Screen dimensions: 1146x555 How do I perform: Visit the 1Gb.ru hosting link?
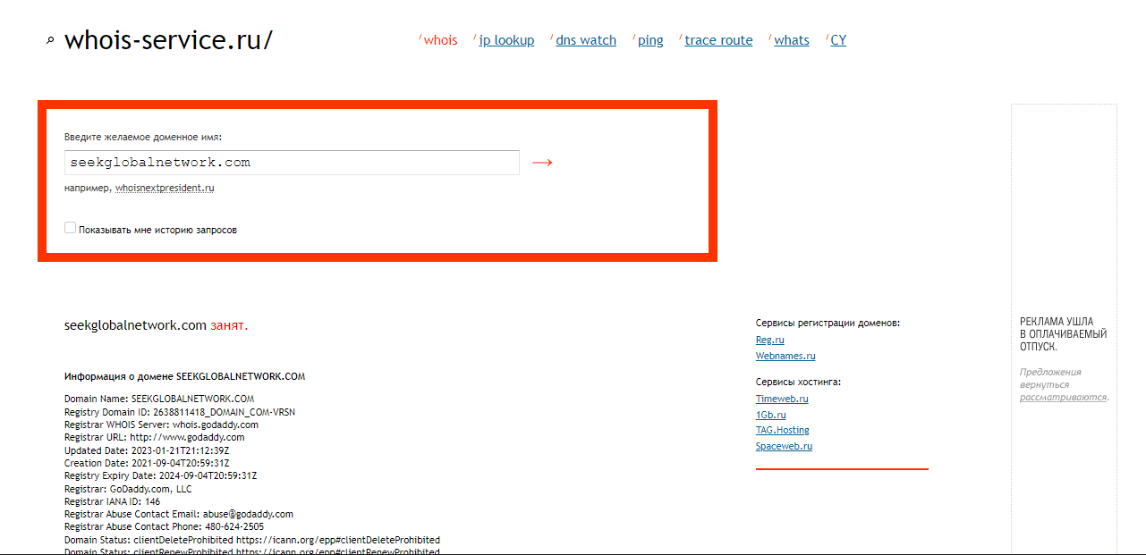pos(770,415)
